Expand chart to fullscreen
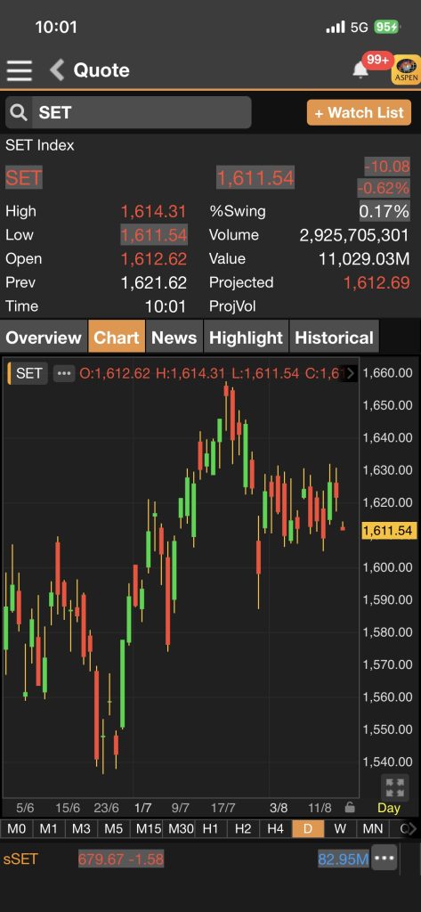The height and width of the screenshot is (912, 421). pos(395,787)
